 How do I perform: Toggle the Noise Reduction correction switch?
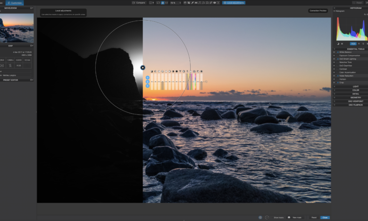(337, 76)
